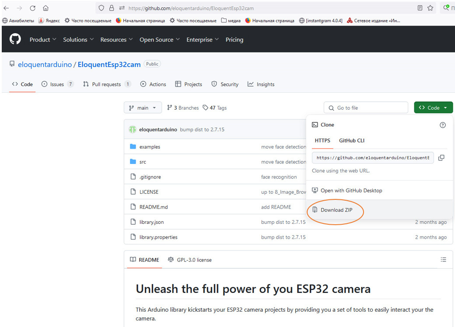Expand the green Code dropdown

433,107
